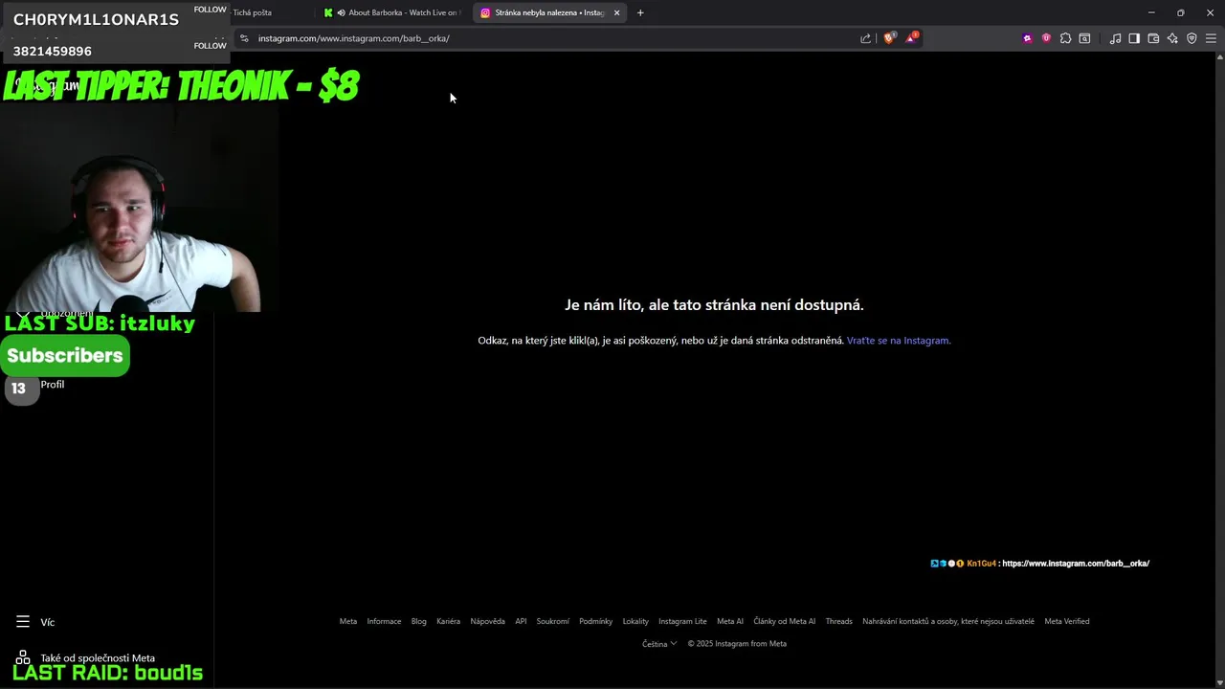Click the Subscribers overlay badge

tap(65, 356)
